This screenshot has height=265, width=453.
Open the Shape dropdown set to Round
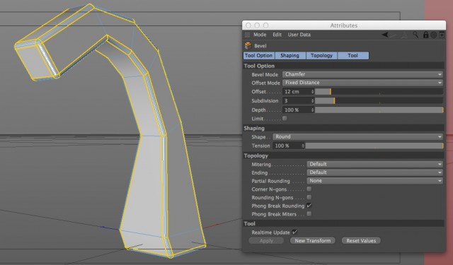[x=357, y=136]
